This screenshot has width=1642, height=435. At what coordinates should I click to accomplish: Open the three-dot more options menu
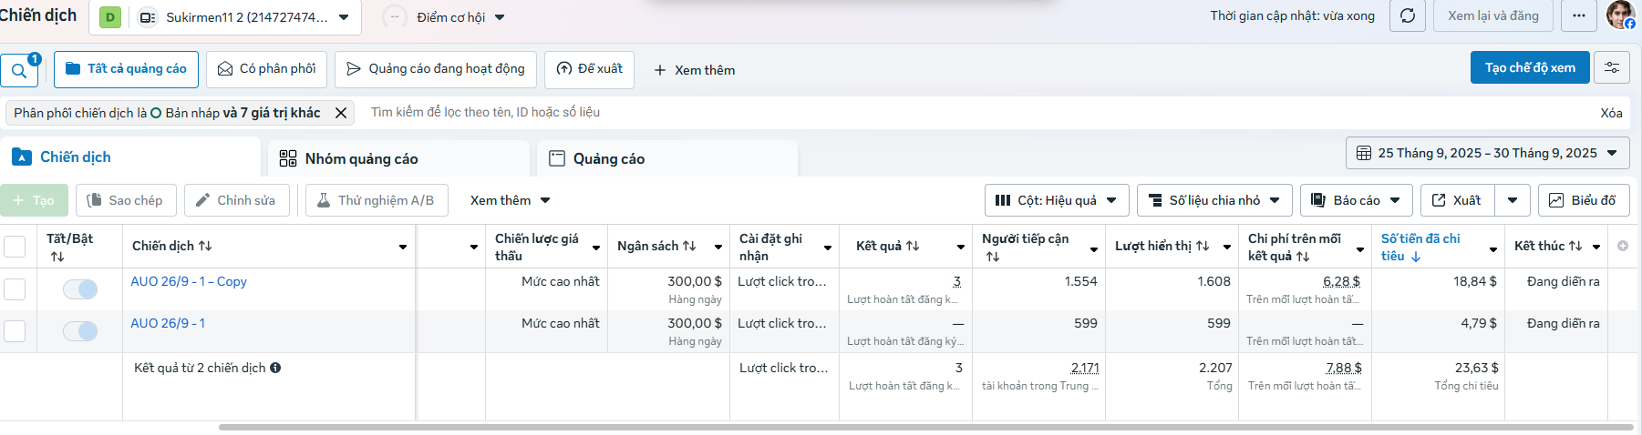click(1579, 16)
